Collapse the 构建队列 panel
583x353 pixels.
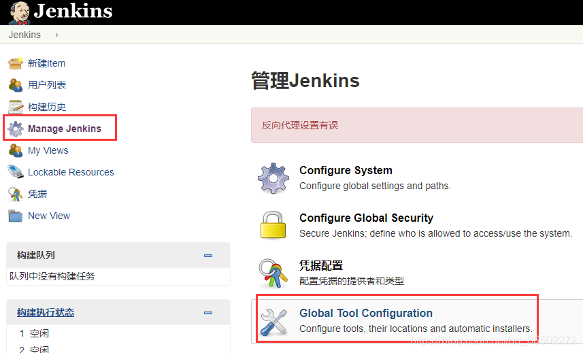point(208,256)
